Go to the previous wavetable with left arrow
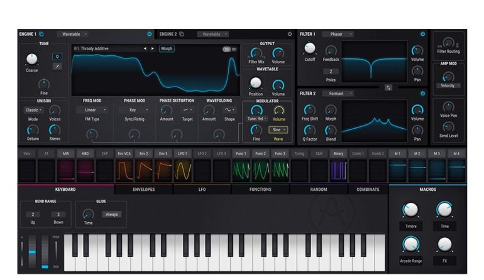 145,48
